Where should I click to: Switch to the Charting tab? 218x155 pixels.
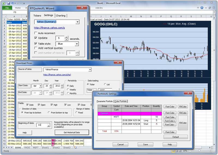pos(60,15)
